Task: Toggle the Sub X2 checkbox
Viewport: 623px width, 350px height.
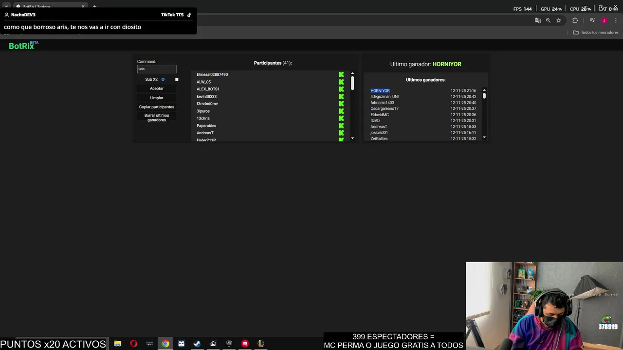Action: 177,79
